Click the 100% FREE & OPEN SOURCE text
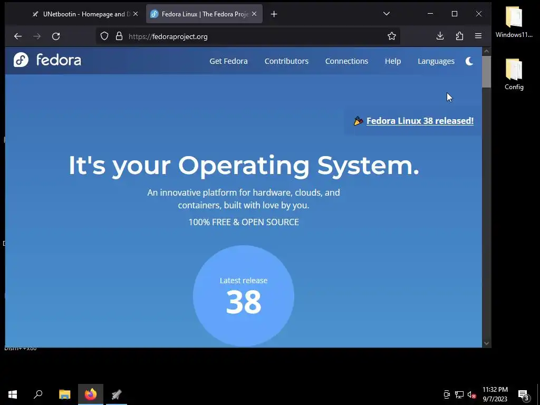Viewport: 540px width, 405px height. [244, 222]
